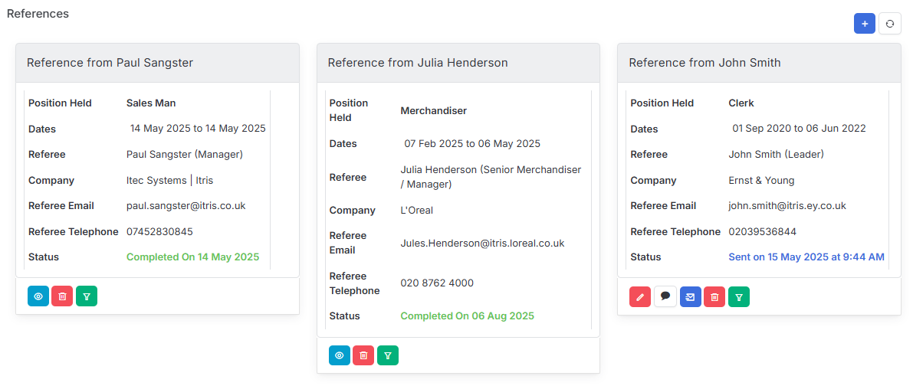913x386 pixels.
Task: Click paul.sangster@itris.co.uk email address
Action: pyautogui.click(x=186, y=206)
